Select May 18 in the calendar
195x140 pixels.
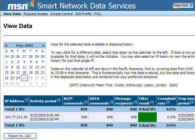tap(24, 73)
